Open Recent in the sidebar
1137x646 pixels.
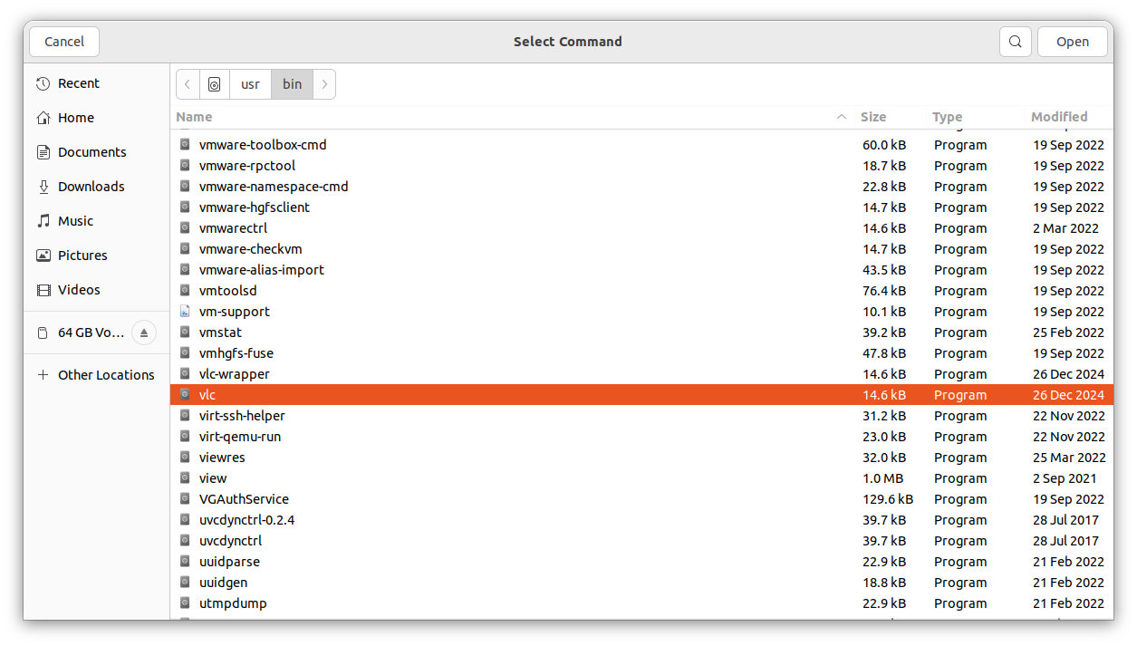97,83
